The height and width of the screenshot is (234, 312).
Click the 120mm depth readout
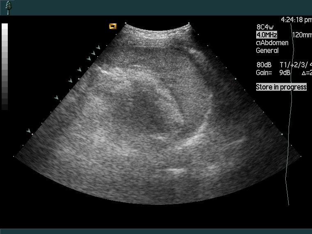pos(302,35)
